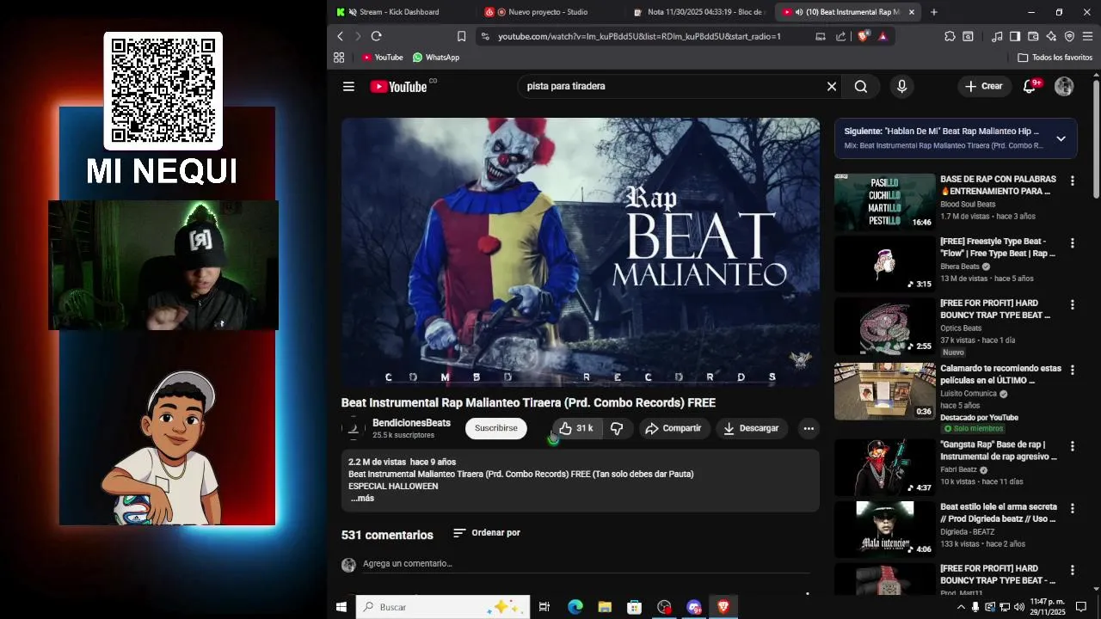The image size is (1101, 619).
Task: Open the Brave Rewards triangle icon
Action: (x=883, y=36)
